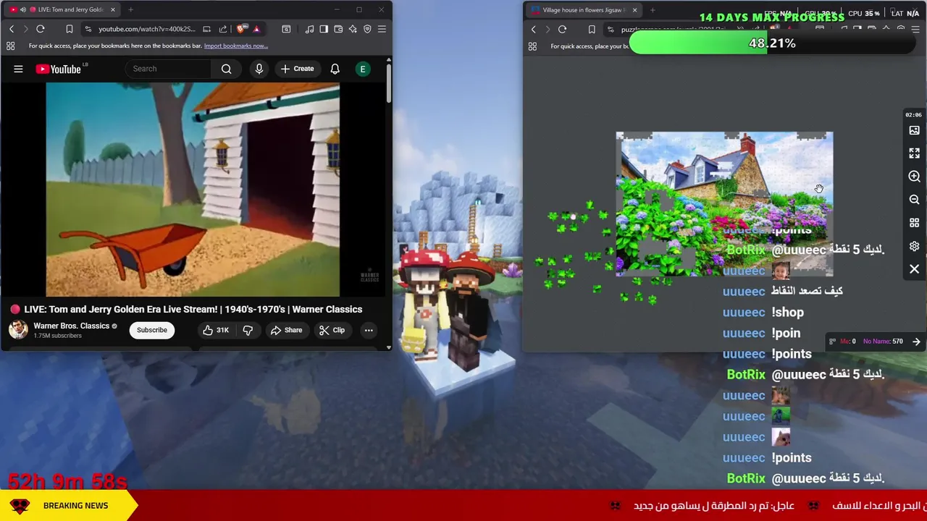Image resolution: width=927 pixels, height=521 pixels.
Task: Click the YouTube search magnifier button
Action: click(x=226, y=69)
